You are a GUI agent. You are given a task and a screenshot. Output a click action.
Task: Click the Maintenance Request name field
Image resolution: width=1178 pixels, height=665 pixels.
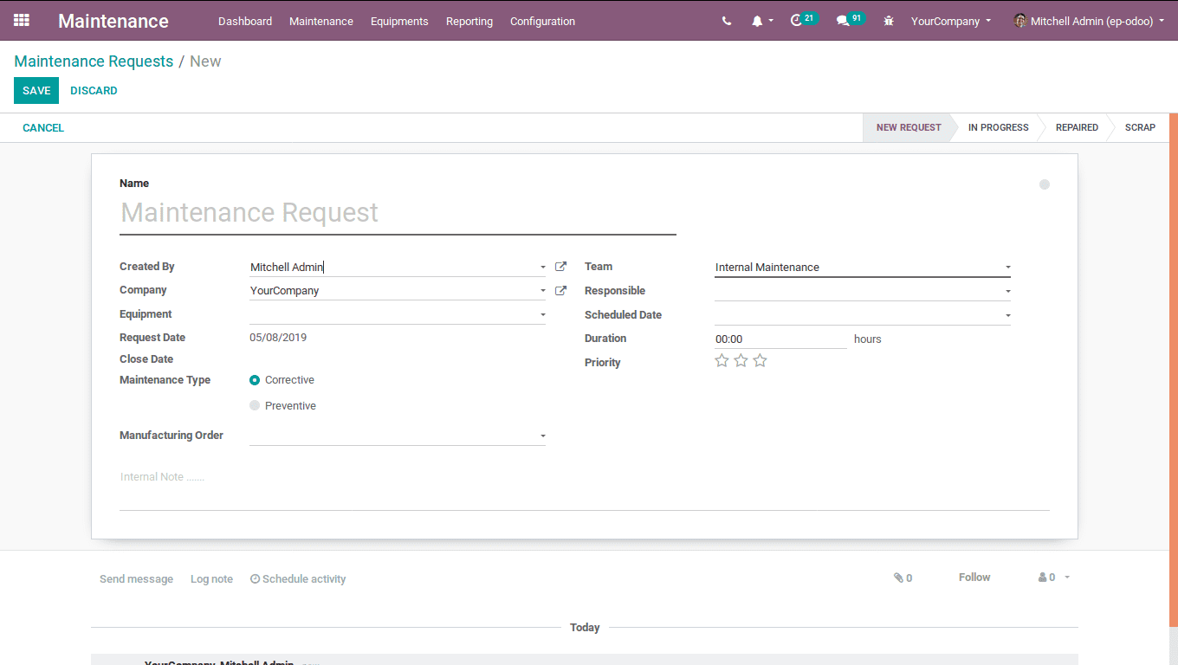[397, 213]
